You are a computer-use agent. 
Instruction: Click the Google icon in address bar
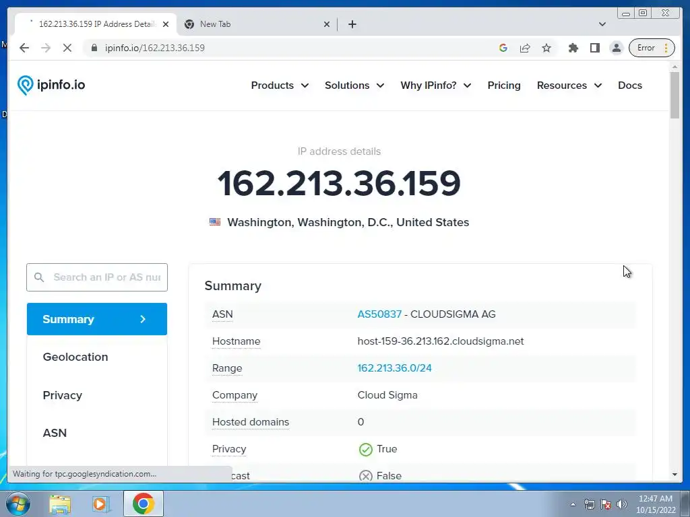[x=503, y=48]
